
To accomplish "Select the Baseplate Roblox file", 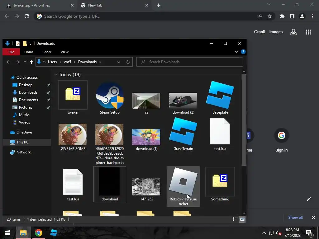I will coord(220,97).
